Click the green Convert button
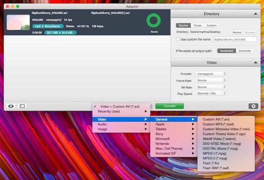The image size is (264, 180). pyautogui.click(x=170, y=106)
